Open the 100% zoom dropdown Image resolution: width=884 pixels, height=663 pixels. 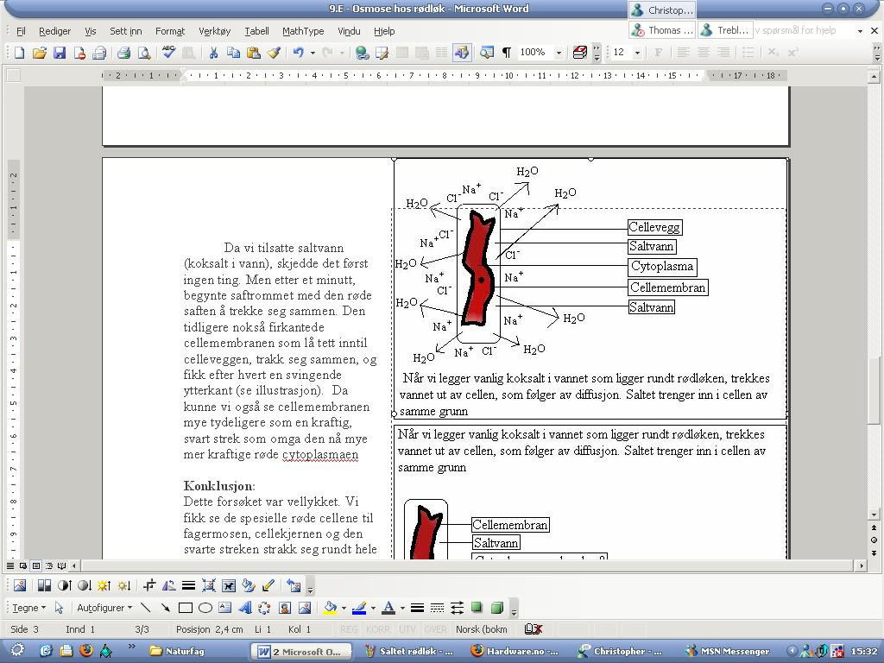click(x=559, y=53)
